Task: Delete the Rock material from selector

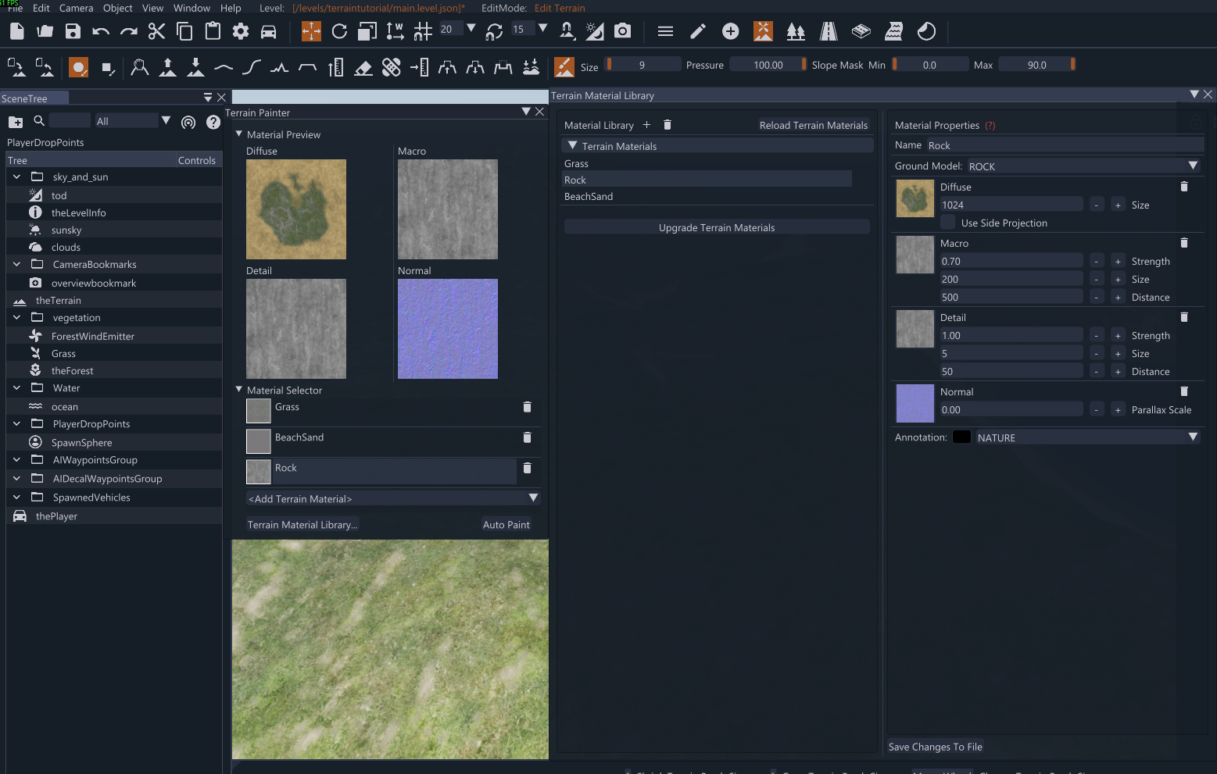Action: tap(527, 468)
